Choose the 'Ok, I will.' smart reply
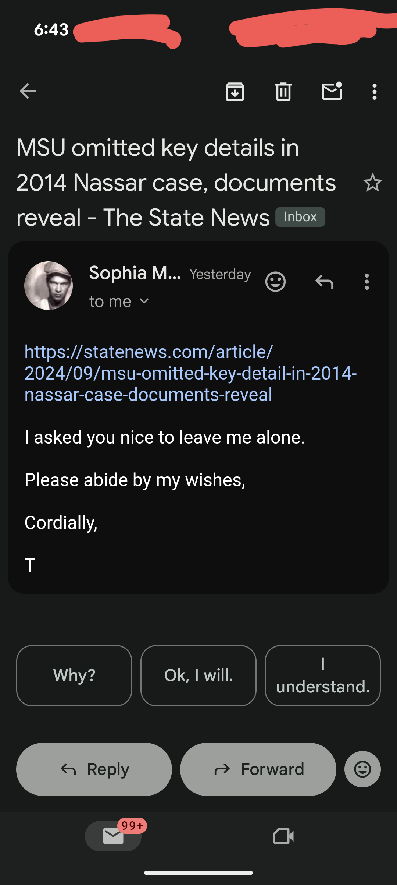Viewport: 397px width, 885px height. 198,676
